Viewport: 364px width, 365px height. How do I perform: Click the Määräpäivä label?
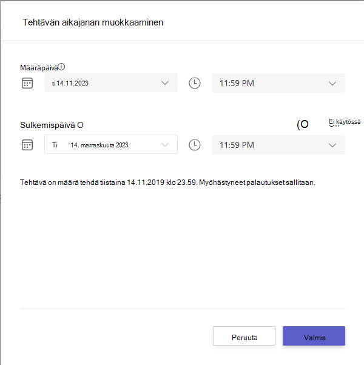pyautogui.click(x=39, y=68)
